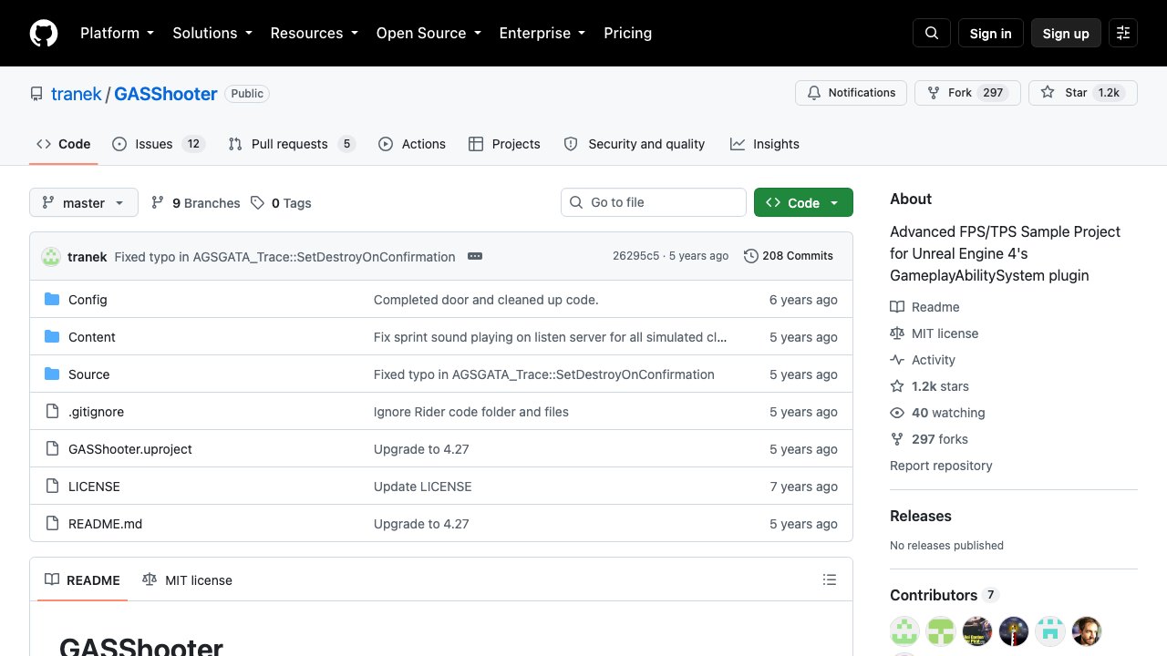Open the search magnifier button

[932, 34]
